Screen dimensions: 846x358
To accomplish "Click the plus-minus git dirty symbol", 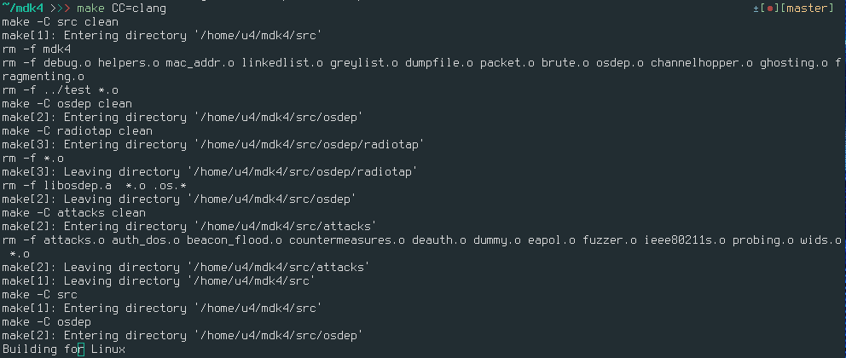I will pyautogui.click(x=756, y=9).
